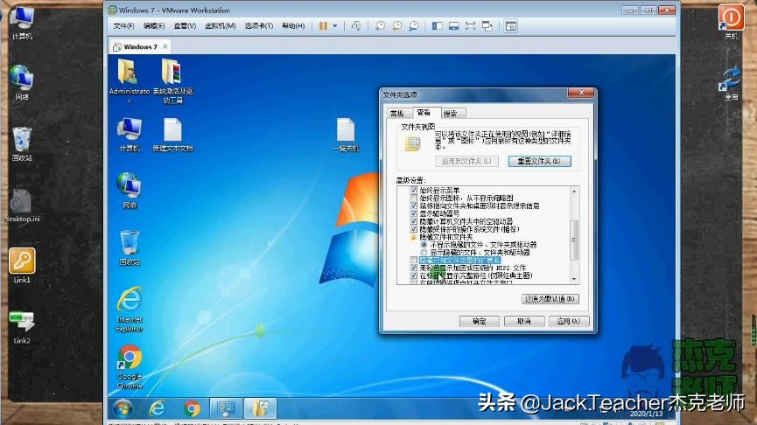Screen dimensions: 757x425
Task: Click the console view icon at the toolbar's end
Action: (511, 26)
